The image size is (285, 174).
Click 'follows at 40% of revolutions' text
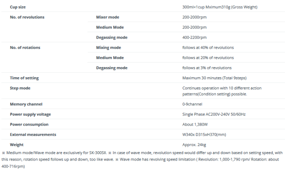[208, 48]
